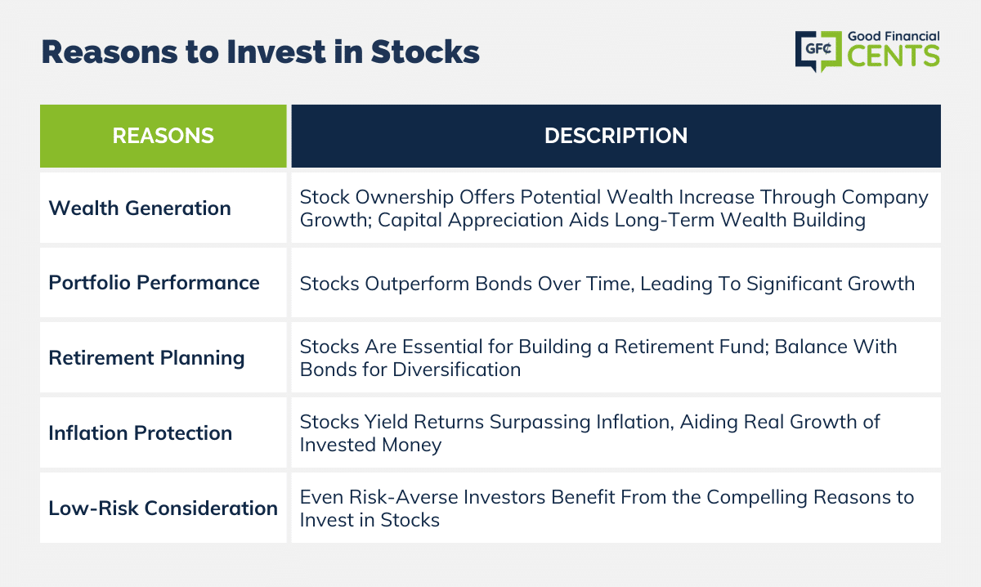The height and width of the screenshot is (587, 981).
Task: Click the navy DESCRIPTION column header
Action: 616,136
